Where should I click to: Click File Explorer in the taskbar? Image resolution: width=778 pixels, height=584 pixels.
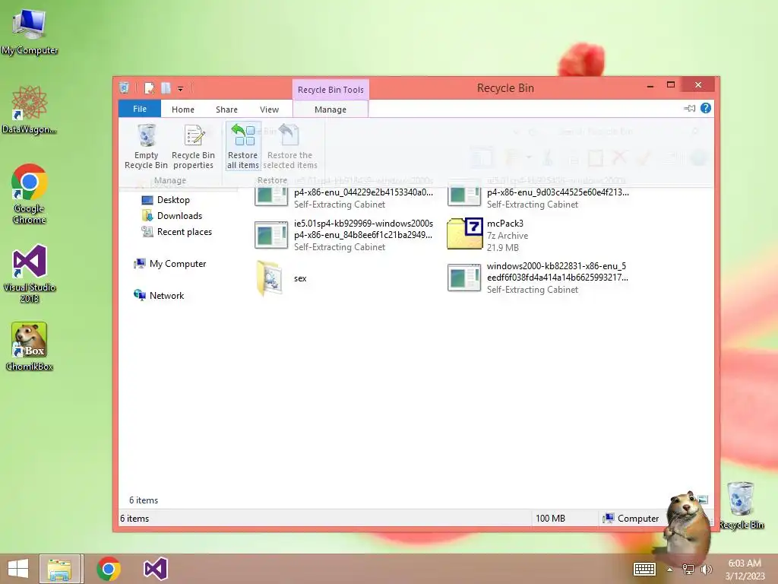tap(59, 569)
